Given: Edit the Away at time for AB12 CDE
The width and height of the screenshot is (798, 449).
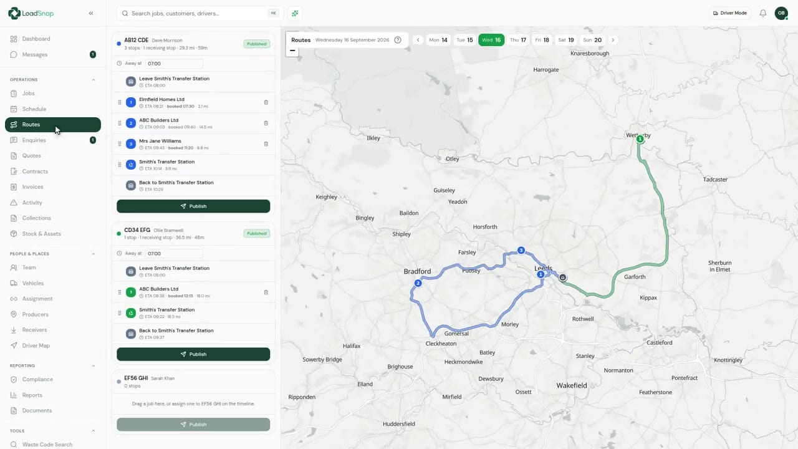Looking at the screenshot, I should pyautogui.click(x=174, y=64).
